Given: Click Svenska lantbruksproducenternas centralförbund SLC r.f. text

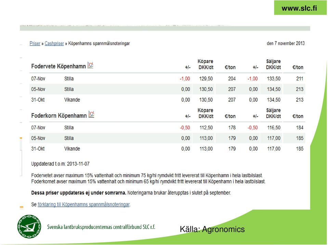Looking at the screenshot, I should (x=101, y=227).
